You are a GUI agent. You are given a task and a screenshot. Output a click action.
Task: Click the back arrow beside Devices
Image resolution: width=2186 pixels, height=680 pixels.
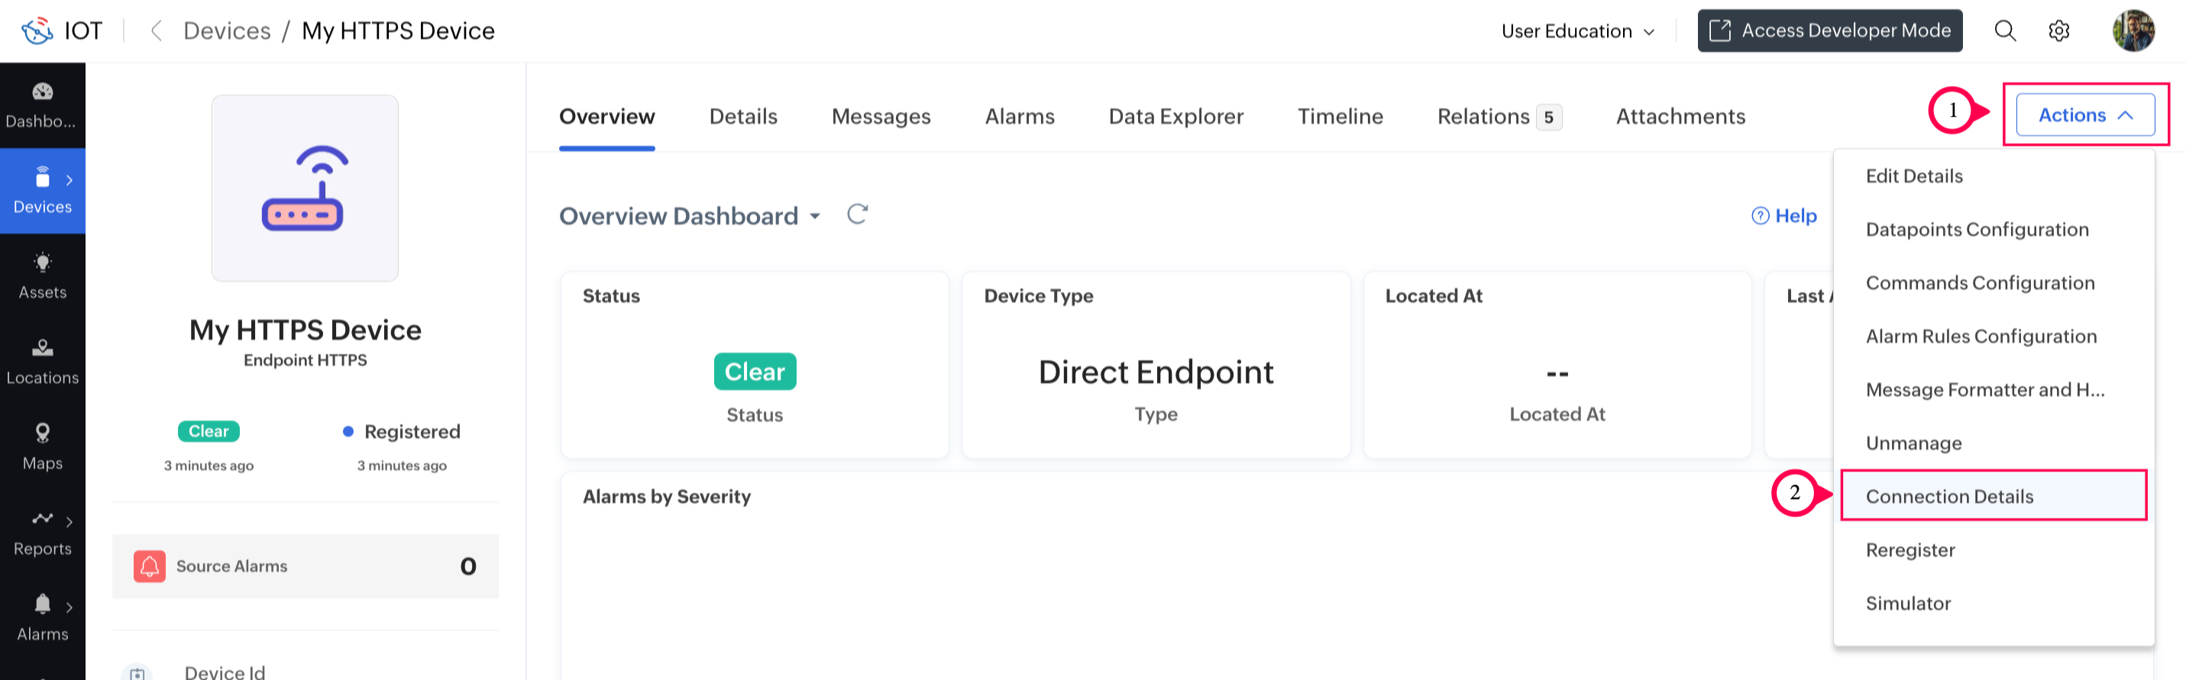click(x=156, y=31)
